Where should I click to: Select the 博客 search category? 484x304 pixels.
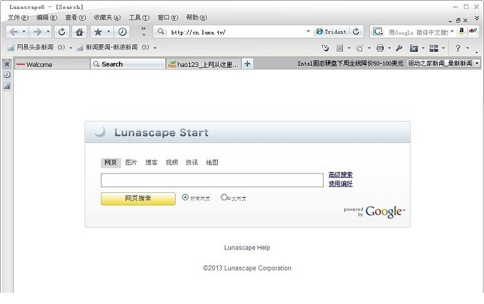tap(151, 162)
